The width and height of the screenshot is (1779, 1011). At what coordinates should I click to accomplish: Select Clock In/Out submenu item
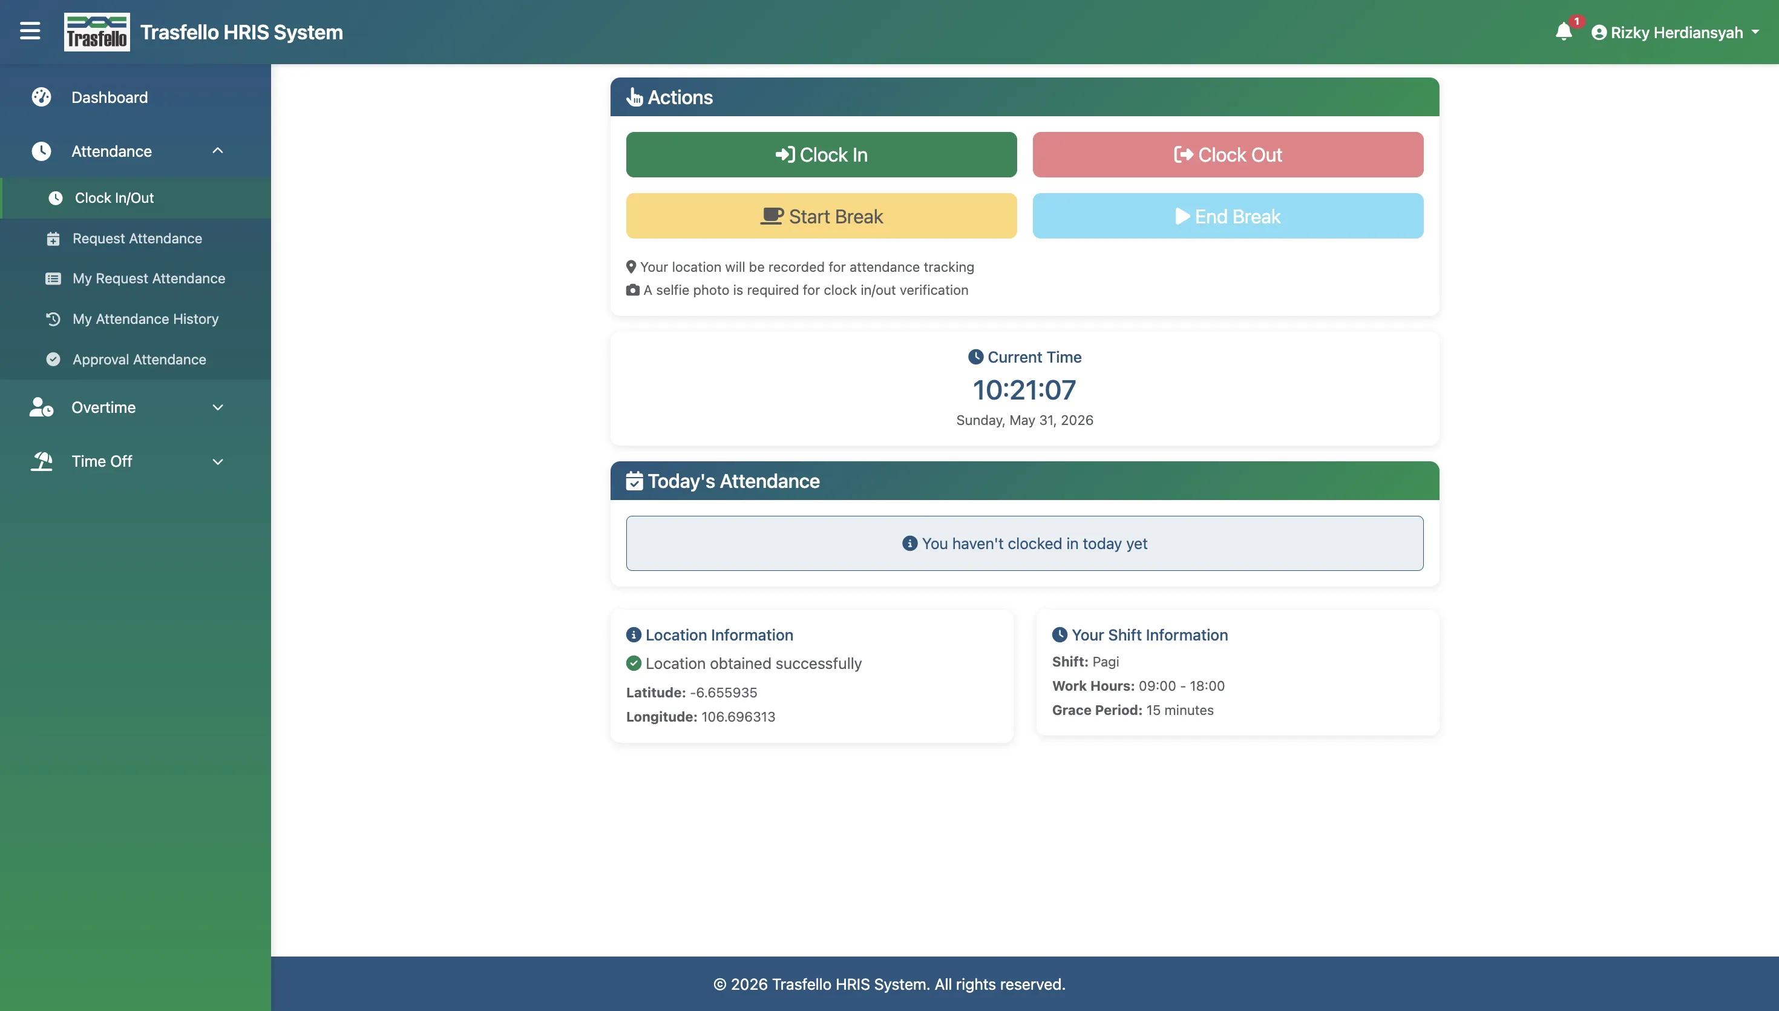click(x=136, y=198)
